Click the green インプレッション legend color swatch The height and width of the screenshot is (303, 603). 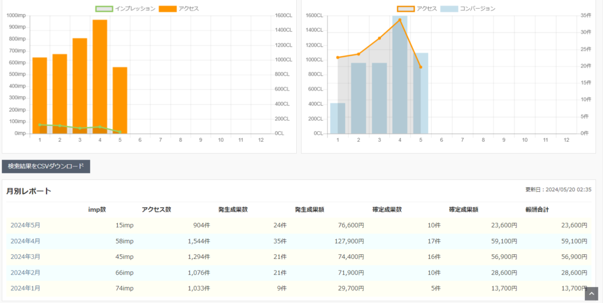pyautogui.click(x=104, y=9)
